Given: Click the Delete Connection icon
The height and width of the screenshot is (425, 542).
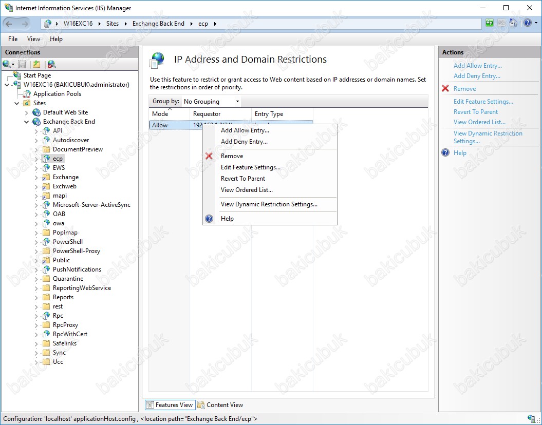Looking at the screenshot, I should [51, 64].
